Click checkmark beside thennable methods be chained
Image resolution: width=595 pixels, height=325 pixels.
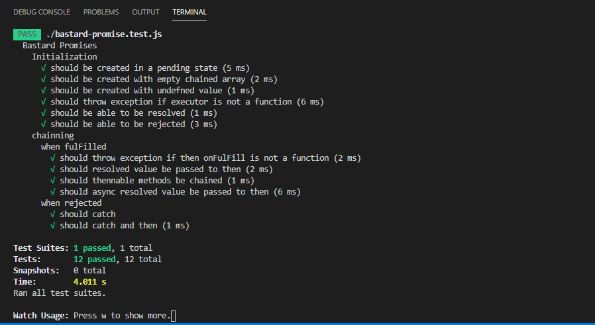point(53,181)
